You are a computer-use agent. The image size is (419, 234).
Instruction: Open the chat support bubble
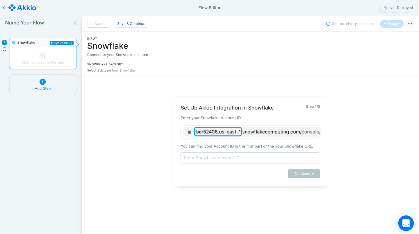point(406,223)
